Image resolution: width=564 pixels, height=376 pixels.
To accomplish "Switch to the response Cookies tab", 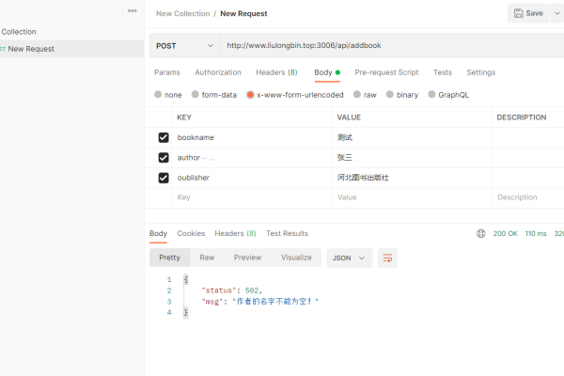I will click(191, 233).
